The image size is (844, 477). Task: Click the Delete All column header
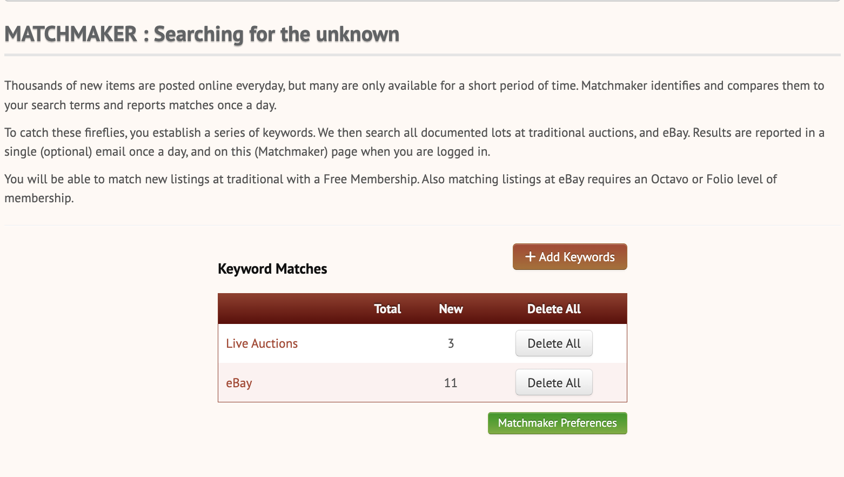[554, 308]
